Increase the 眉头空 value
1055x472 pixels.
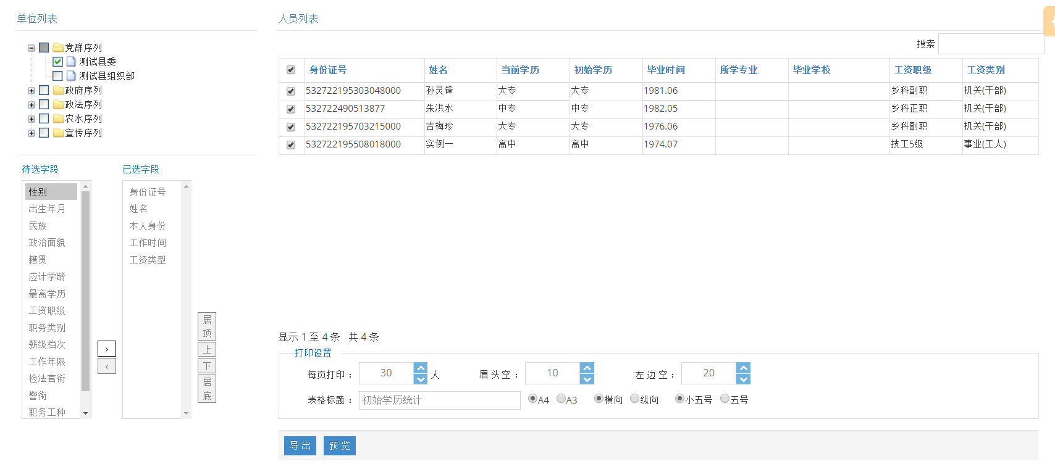[587, 368]
